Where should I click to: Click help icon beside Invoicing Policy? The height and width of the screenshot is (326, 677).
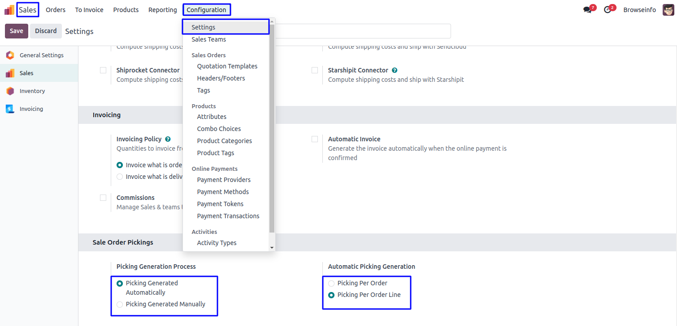[x=168, y=139]
